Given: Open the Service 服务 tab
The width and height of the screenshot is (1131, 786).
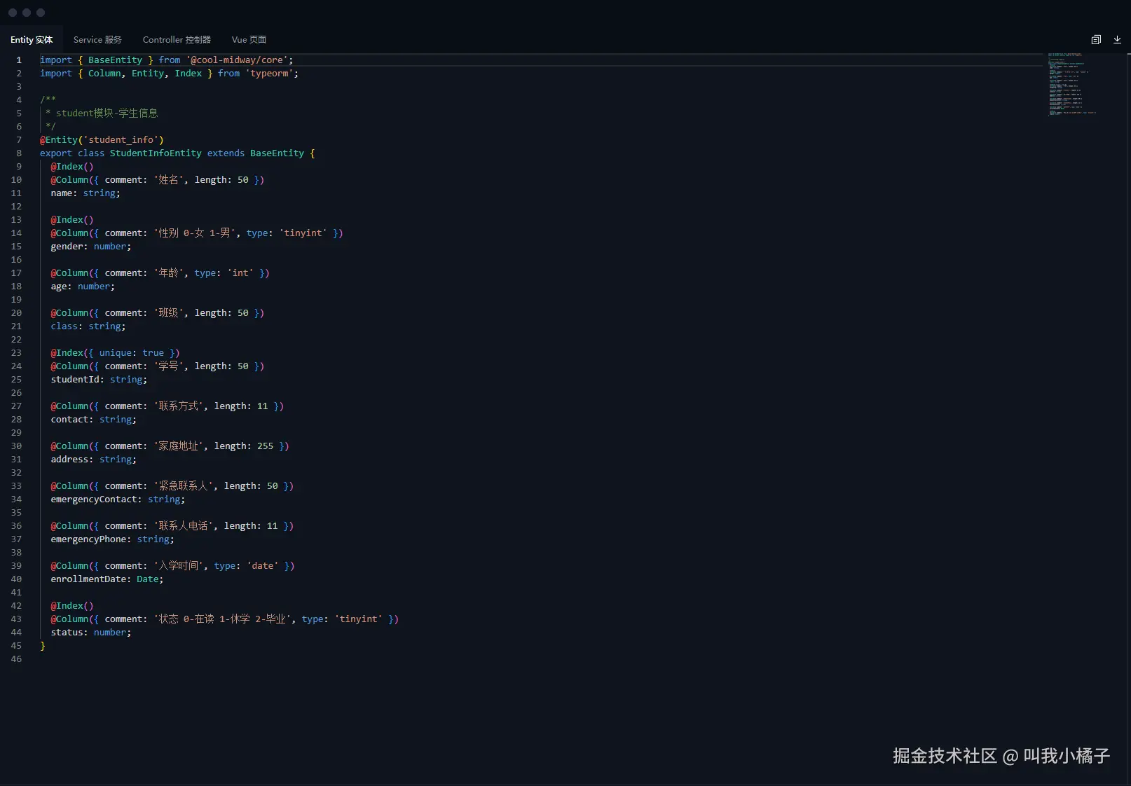Looking at the screenshot, I should point(97,40).
